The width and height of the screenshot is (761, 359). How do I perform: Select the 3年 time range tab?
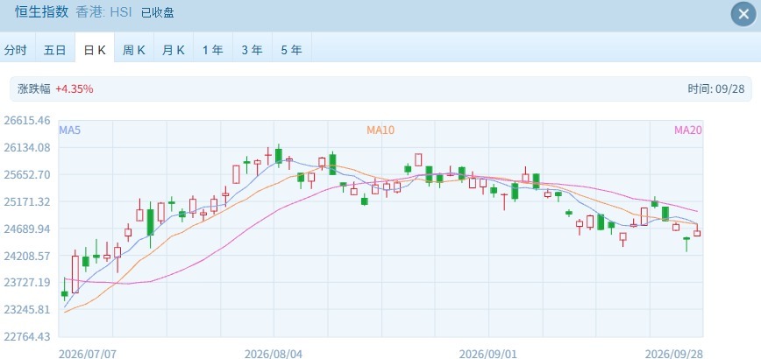pos(252,50)
